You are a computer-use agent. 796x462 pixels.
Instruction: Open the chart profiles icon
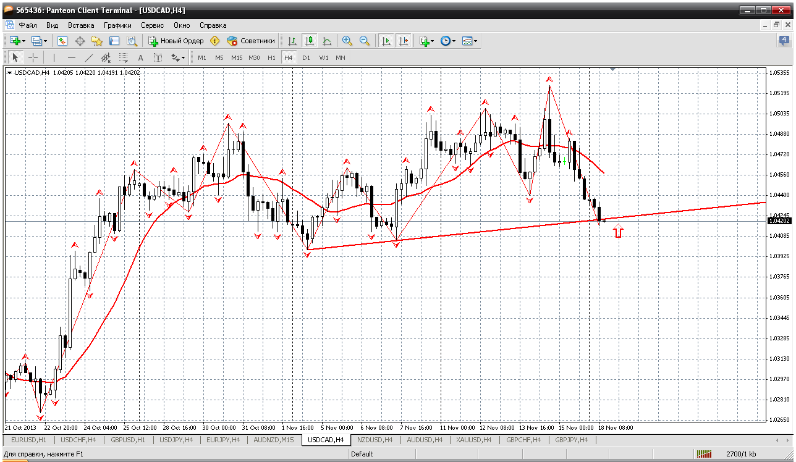(x=36, y=41)
